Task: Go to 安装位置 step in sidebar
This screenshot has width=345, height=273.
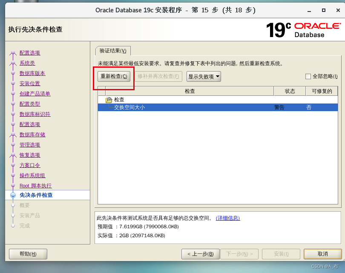Action: point(30,83)
